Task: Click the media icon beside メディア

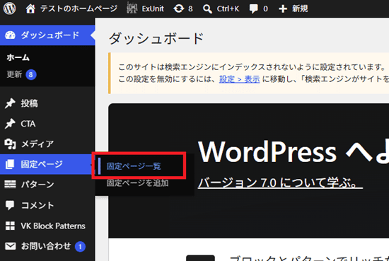Action: [x=10, y=144]
